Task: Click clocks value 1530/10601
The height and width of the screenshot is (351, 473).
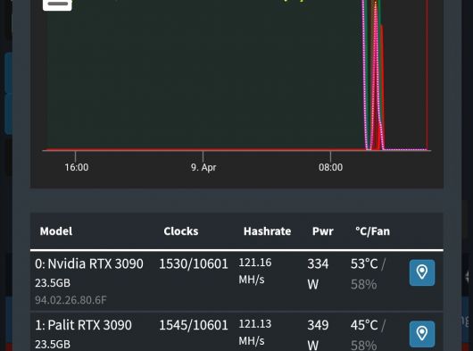Action: [194, 263]
